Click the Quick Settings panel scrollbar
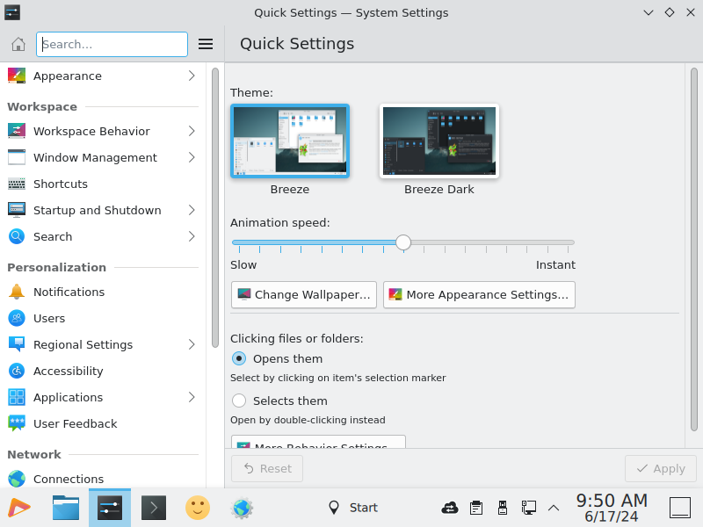 point(694,249)
